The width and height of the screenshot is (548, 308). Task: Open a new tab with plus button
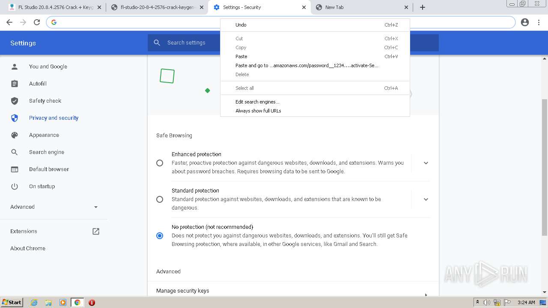423,7
